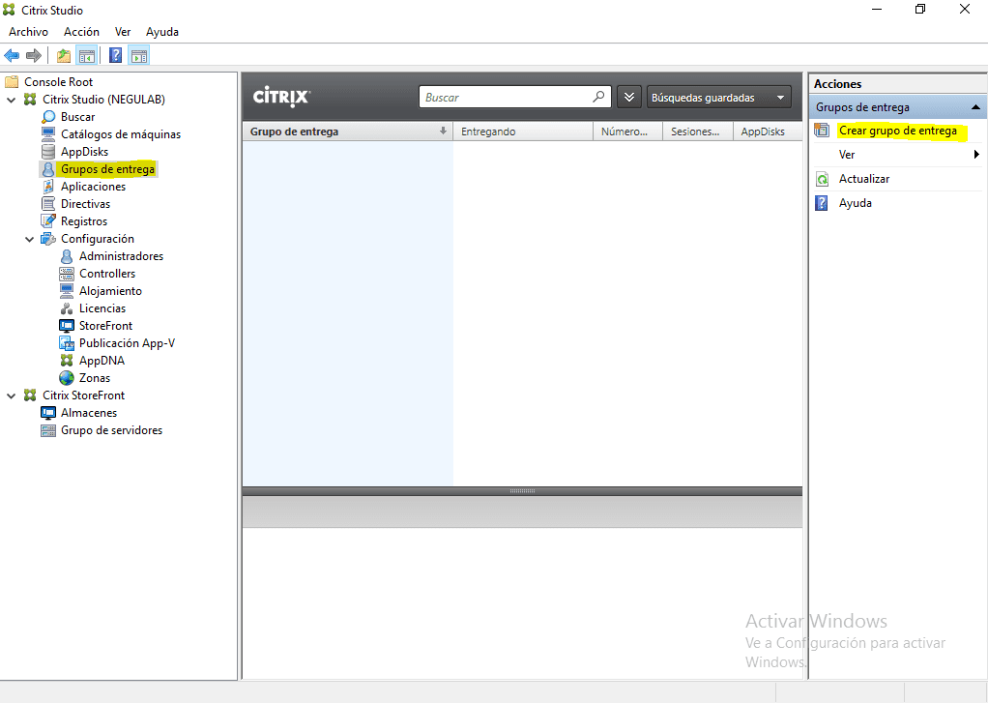Toggle the console tree pane visibility
Image resolution: width=988 pixels, height=703 pixels.
pyautogui.click(x=87, y=55)
